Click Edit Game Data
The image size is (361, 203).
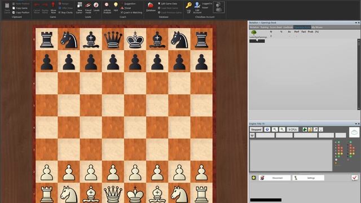point(168,4)
